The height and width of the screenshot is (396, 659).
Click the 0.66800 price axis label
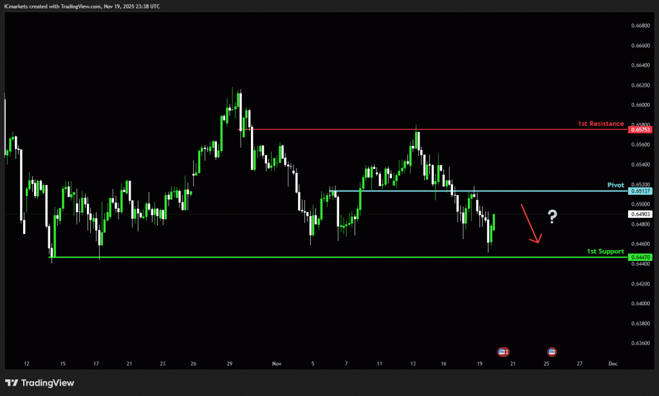point(640,26)
